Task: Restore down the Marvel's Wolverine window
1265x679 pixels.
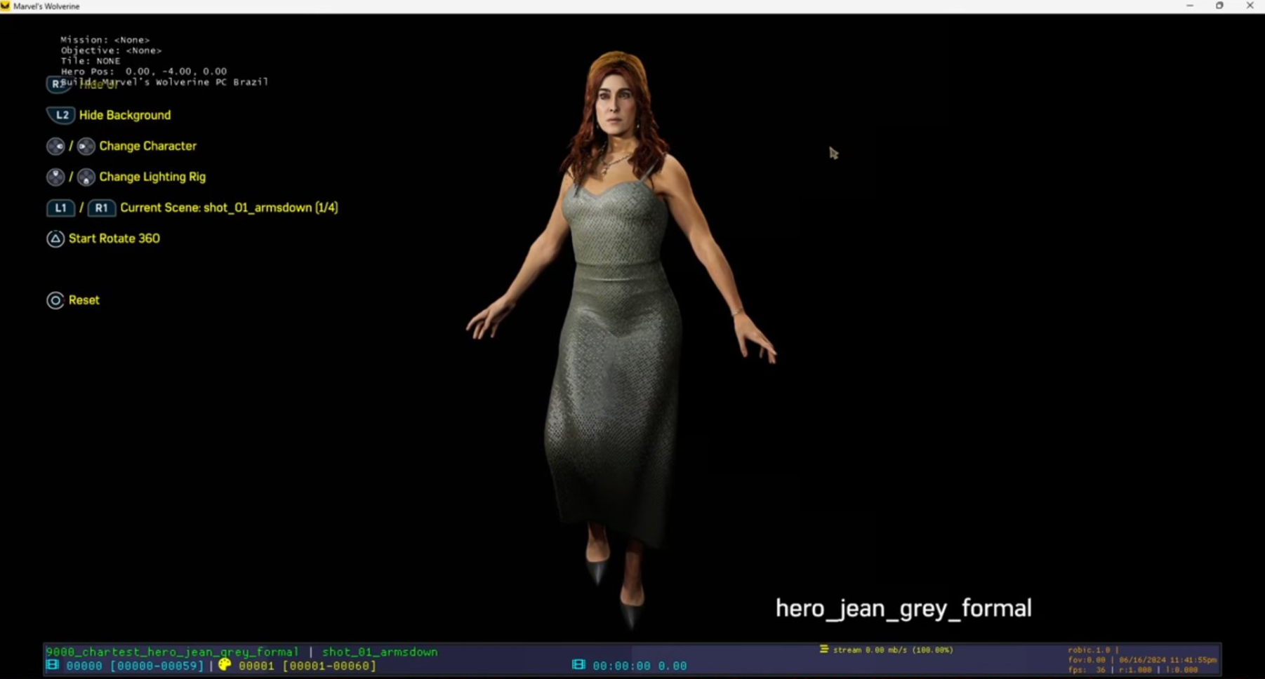Action: [x=1220, y=6]
